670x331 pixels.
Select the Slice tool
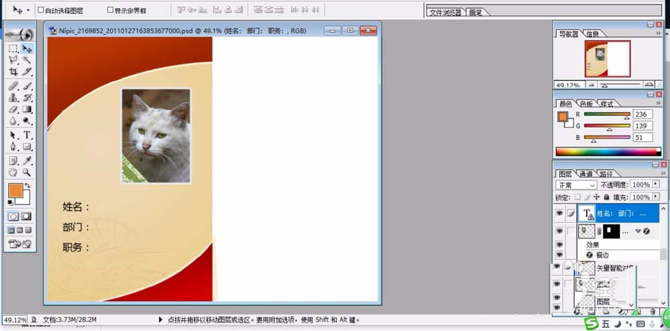pyautogui.click(x=27, y=71)
